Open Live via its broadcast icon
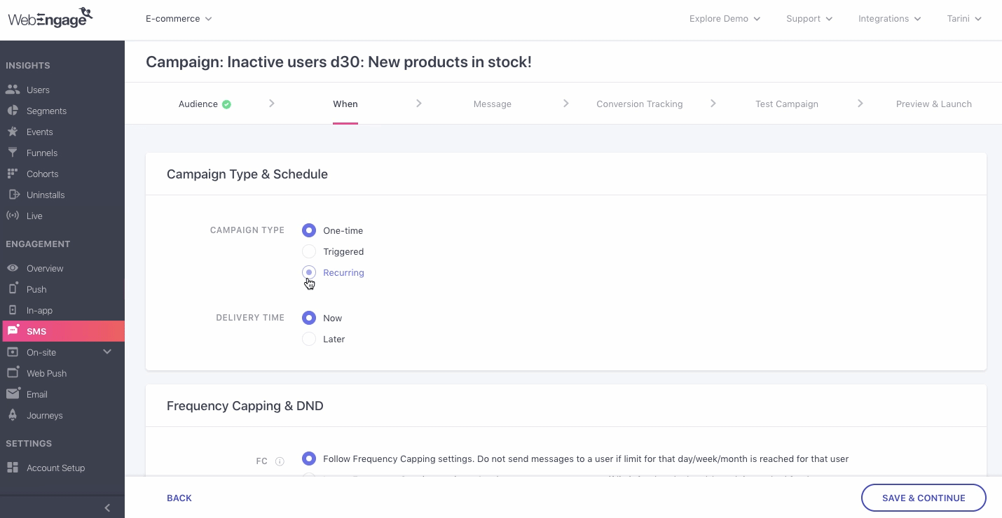The width and height of the screenshot is (1002, 518). pyautogui.click(x=13, y=216)
